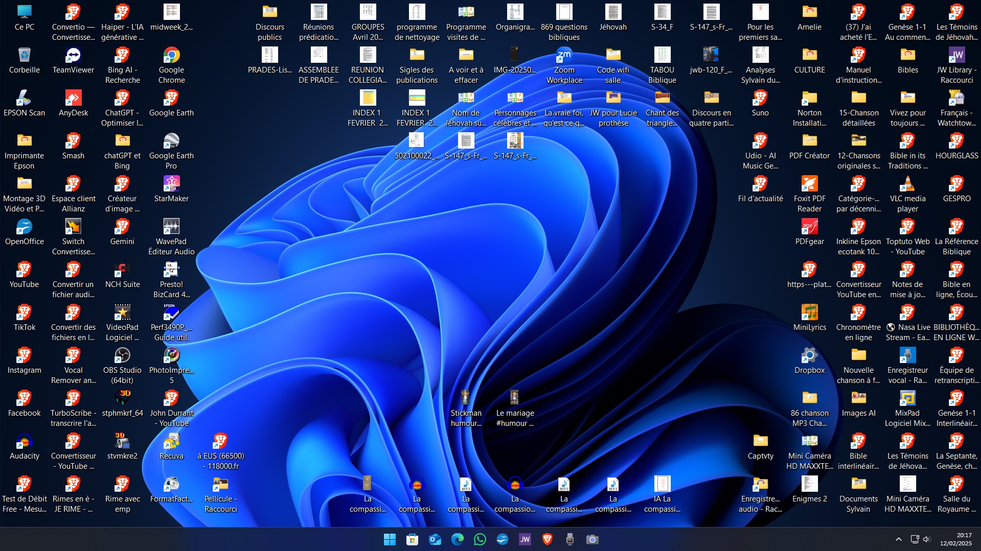The image size is (981, 551).
Task: Expand the hidden system tray icons chevron
Action: tap(898, 539)
